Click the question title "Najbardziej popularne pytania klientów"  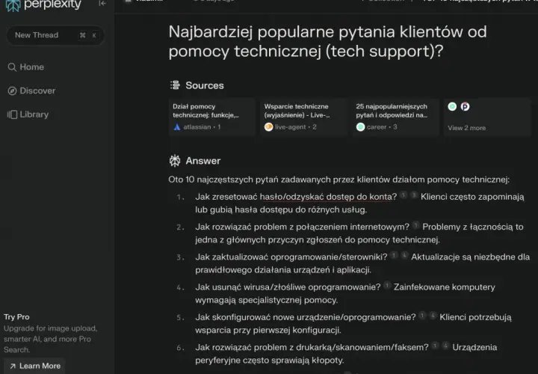[327, 42]
